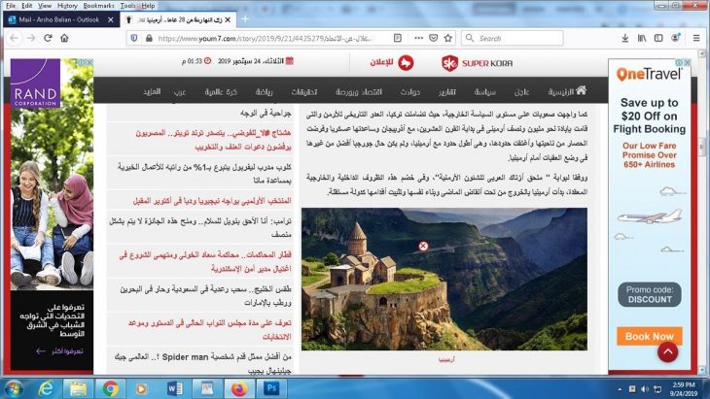Open the History menu
This screenshot has width=710, height=399.
pyautogui.click(x=67, y=6)
